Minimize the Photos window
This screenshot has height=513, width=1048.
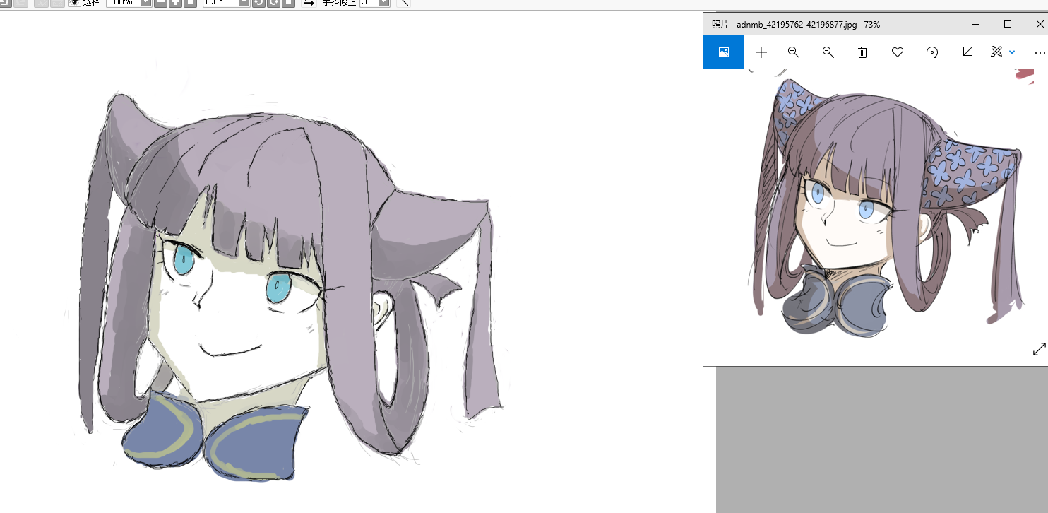tap(975, 24)
